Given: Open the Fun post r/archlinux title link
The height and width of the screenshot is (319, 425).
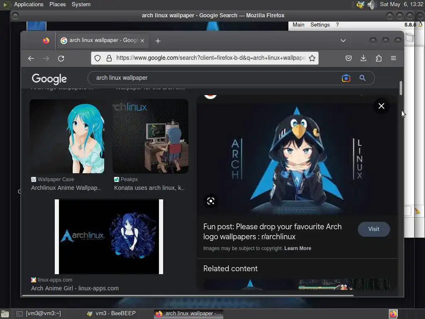Looking at the screenshot, I should click(x=272, y=232).
